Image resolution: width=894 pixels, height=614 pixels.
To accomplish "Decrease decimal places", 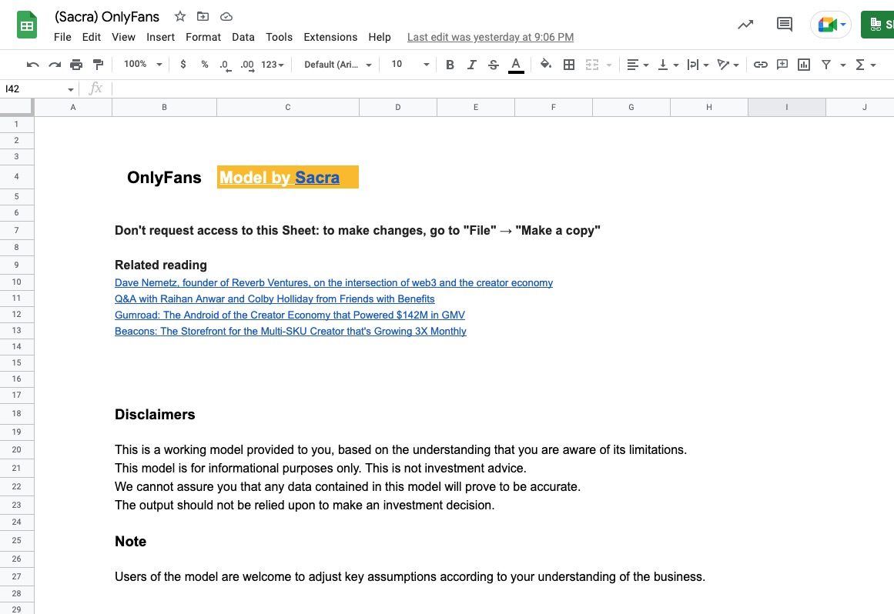I will coord(225,65).
